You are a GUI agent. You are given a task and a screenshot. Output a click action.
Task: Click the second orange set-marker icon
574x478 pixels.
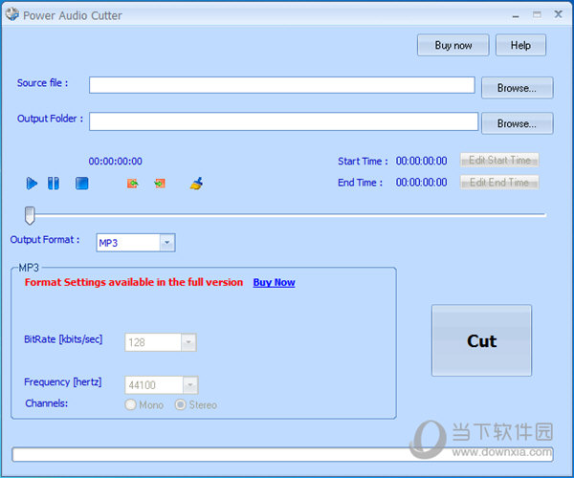(160, 184)
